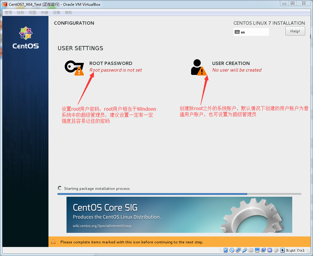Click the optical disc status icon
Viewport: 313px width, 256px height.
click(x=232, y=250)
